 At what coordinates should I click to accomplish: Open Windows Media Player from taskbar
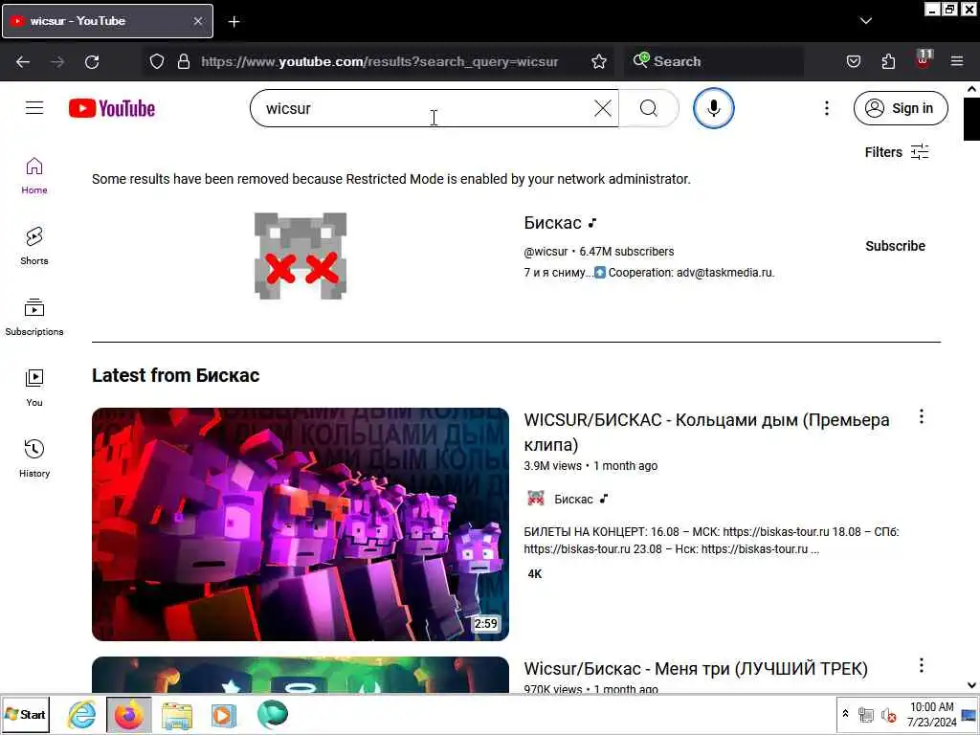click(223, 714)
